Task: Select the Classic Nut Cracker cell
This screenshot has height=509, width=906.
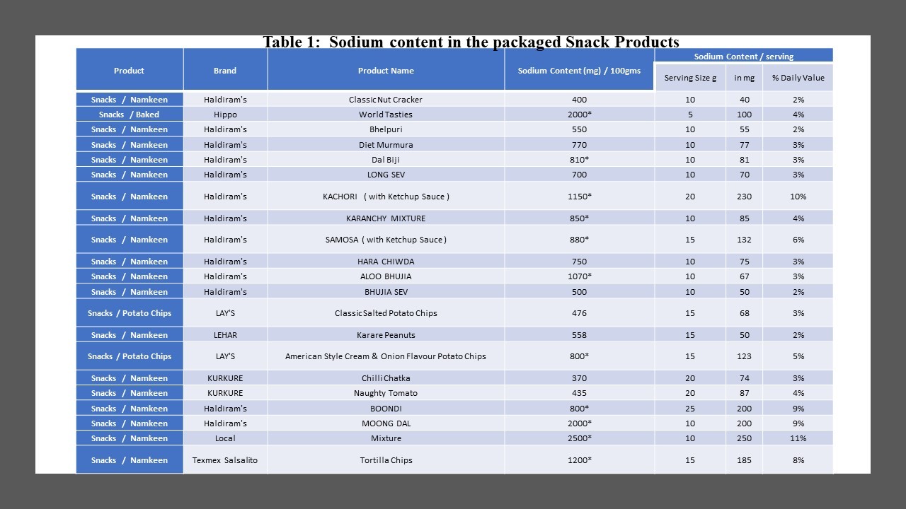Action: click(386, 100)
